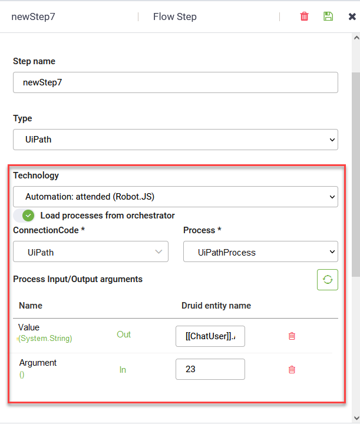
Task: Delete the Argument row
Action: (292, 369)
